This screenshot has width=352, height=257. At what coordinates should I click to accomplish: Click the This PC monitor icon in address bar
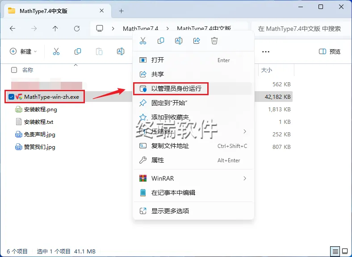point(100,29)
